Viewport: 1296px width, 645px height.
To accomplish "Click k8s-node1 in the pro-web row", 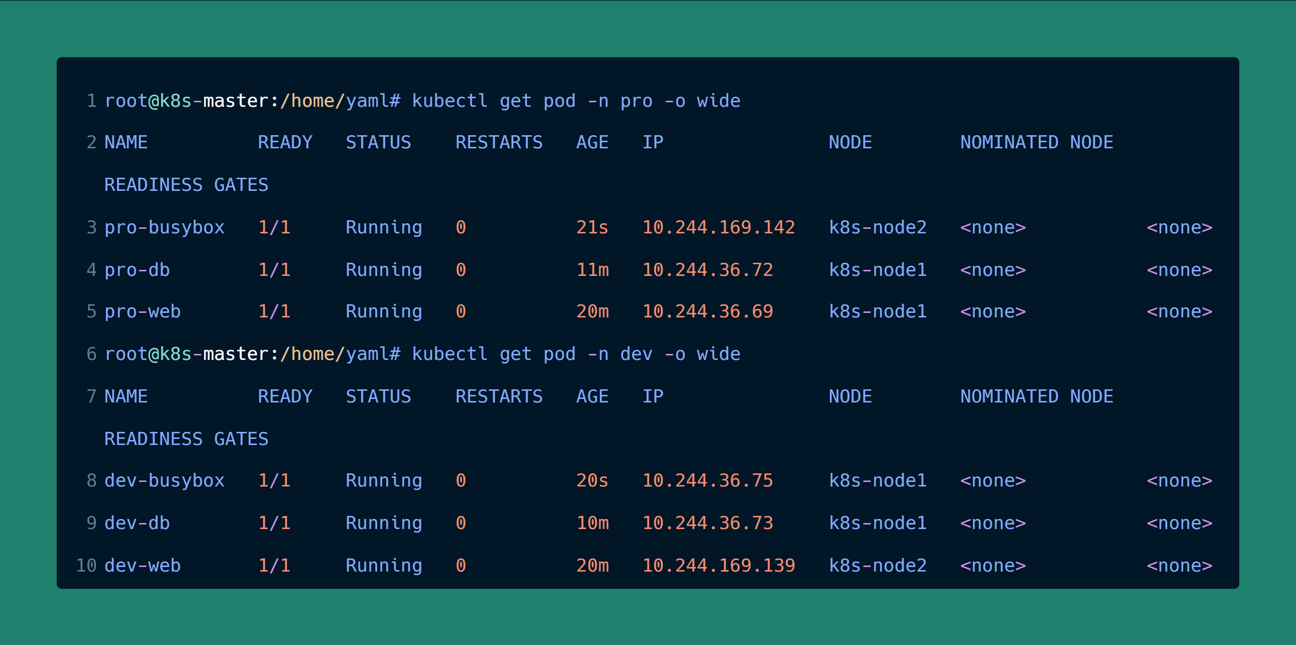I will (x=878, y=311).
